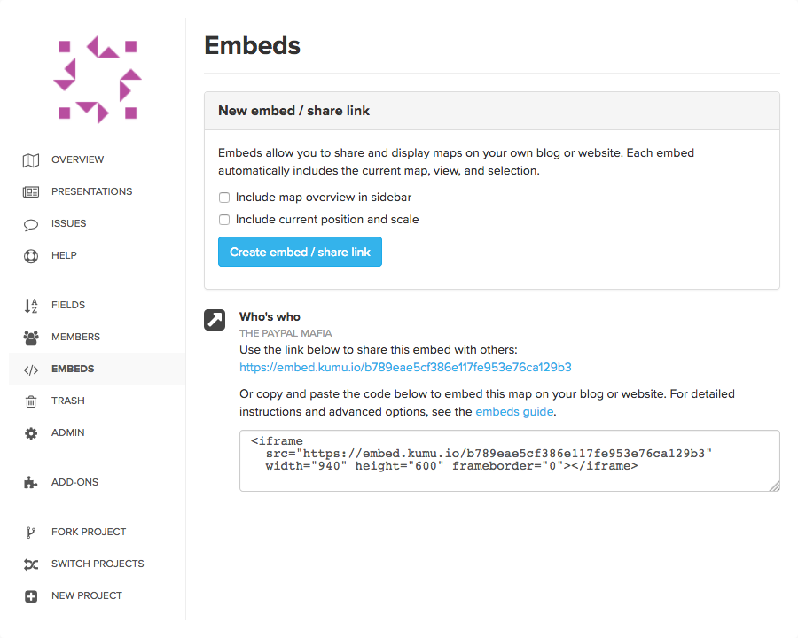Enable include map overview in sidebar

point(223,197)
